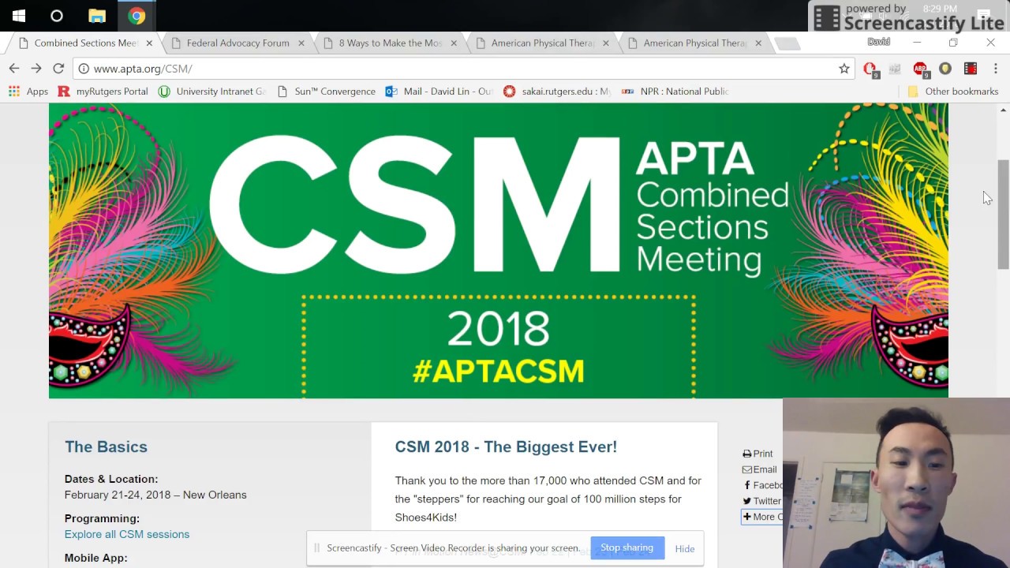Open the Chrome three-dot menu
1010x568 pixels.
(x=996, y=69)
